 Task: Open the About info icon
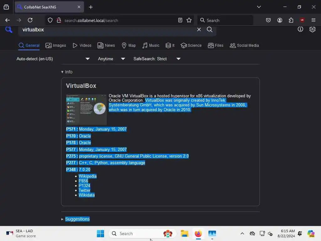tap(300, 29)
